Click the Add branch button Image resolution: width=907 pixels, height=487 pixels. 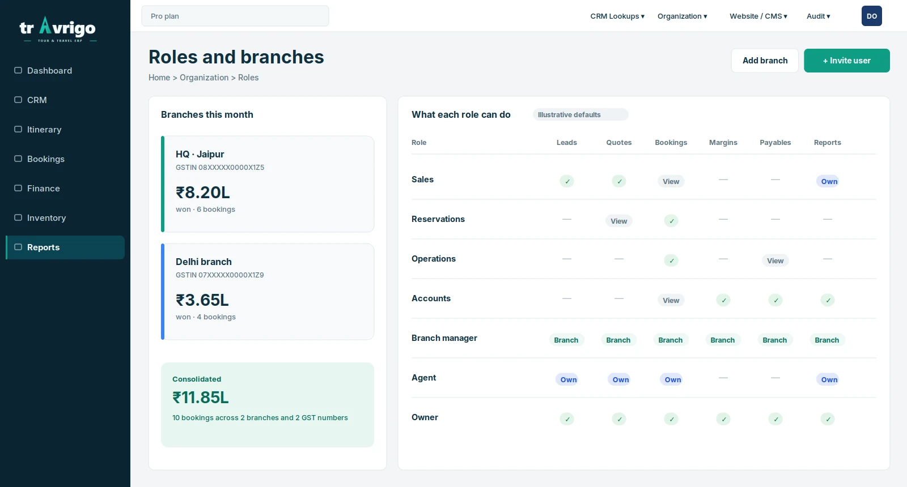pyautogui.click(x=765, y=61)
